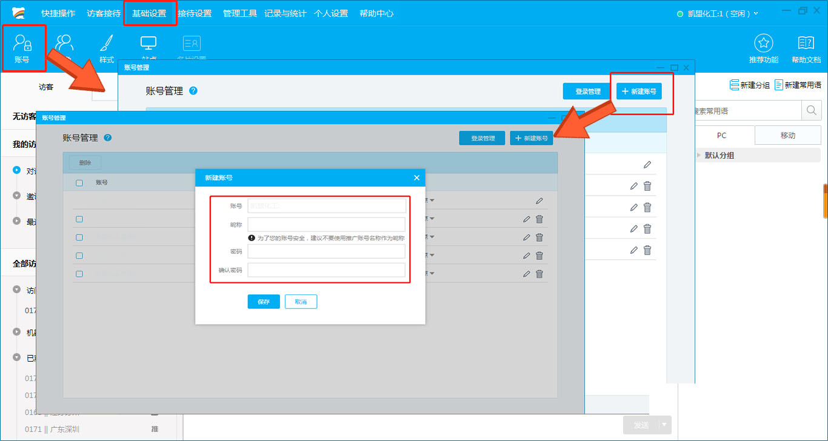
Task: Click the rainbow app logo
Action: pos(19,13)
